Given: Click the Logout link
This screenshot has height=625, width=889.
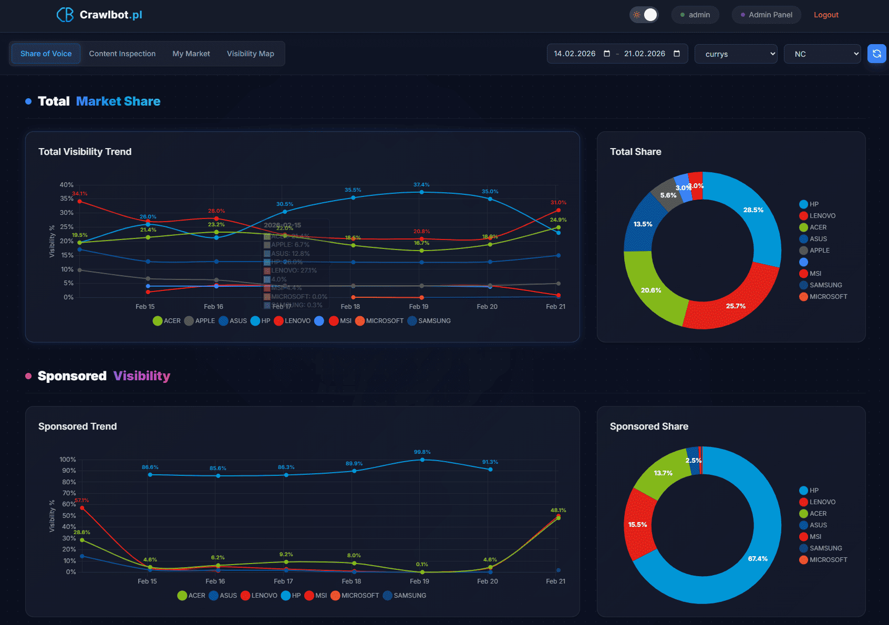Looking at the screenshot, I should point(825,15).
